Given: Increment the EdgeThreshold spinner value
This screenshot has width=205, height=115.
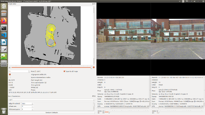Looking at the screenshot, I should (x=32, y=103).
